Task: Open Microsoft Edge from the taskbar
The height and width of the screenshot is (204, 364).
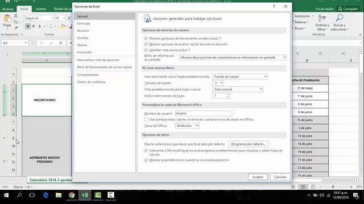Action: tap(45, 195)
